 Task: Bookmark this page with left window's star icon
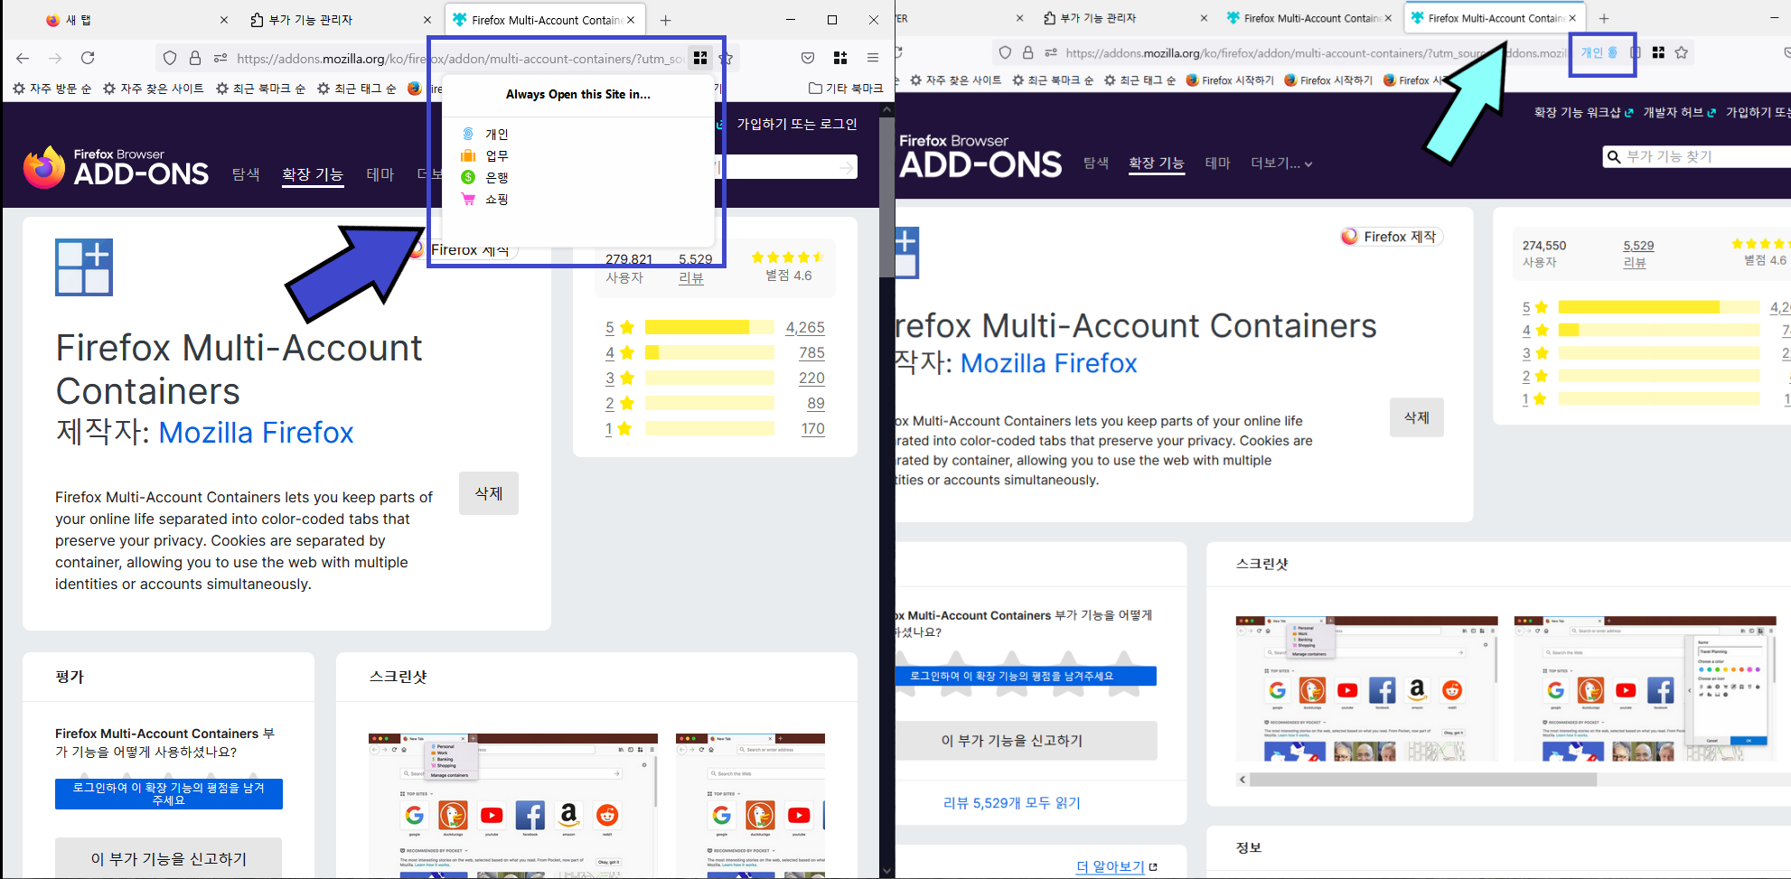pos(726,59)
